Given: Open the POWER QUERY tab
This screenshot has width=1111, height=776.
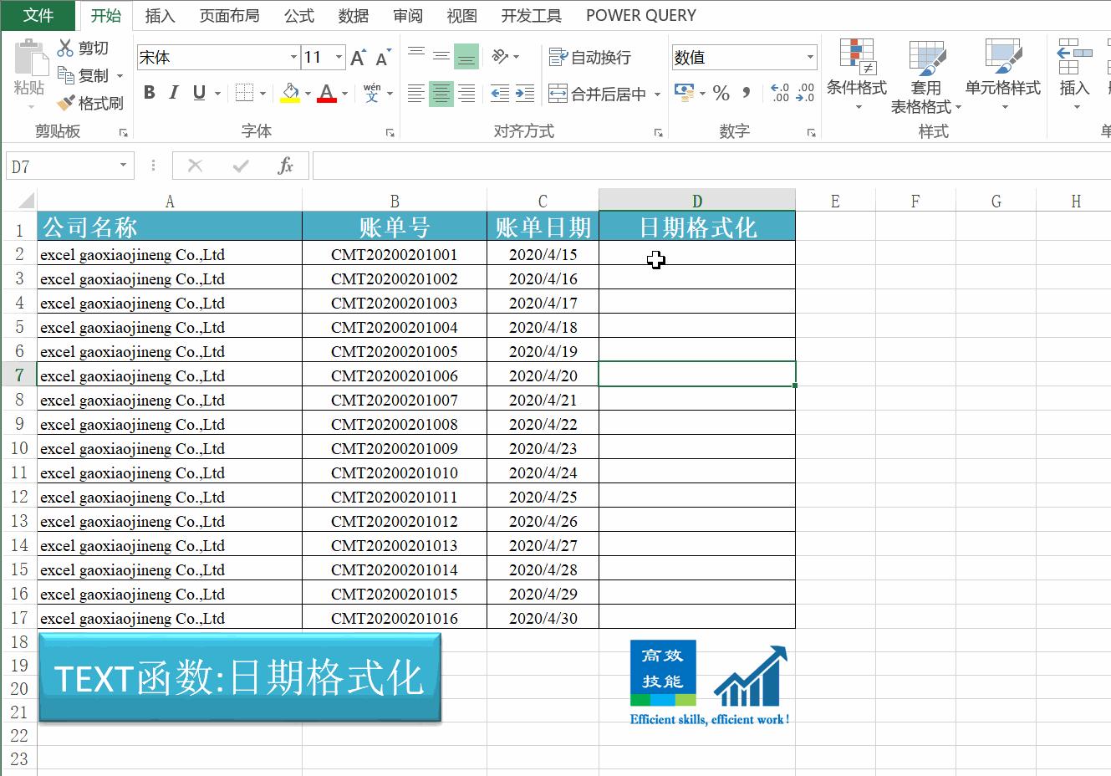Looking at the screenshot, I should pyautogui.click(x=640, y=15).
